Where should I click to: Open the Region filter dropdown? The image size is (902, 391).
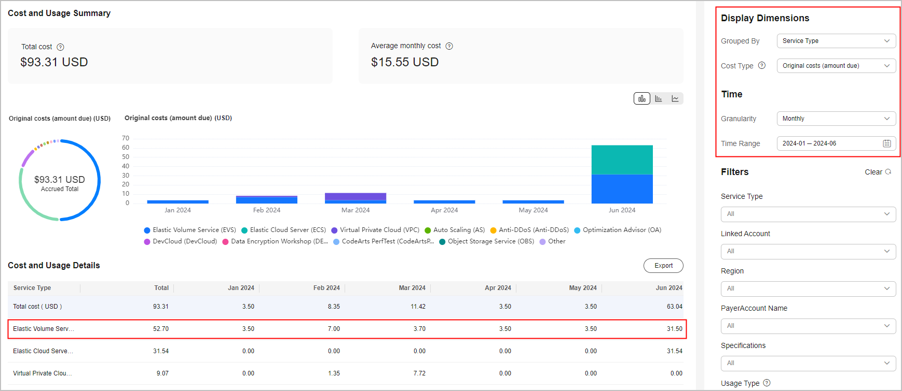(808, 288)
